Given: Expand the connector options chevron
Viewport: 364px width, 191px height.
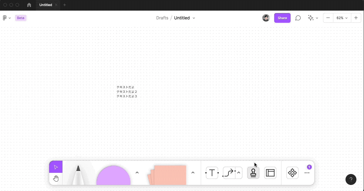Looking at the screenshot, I should pos(239,173).
